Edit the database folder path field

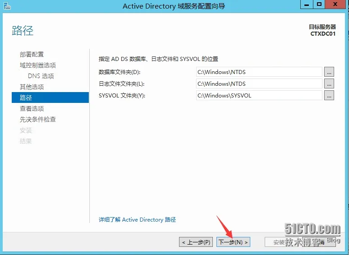(x=259, y=72)
